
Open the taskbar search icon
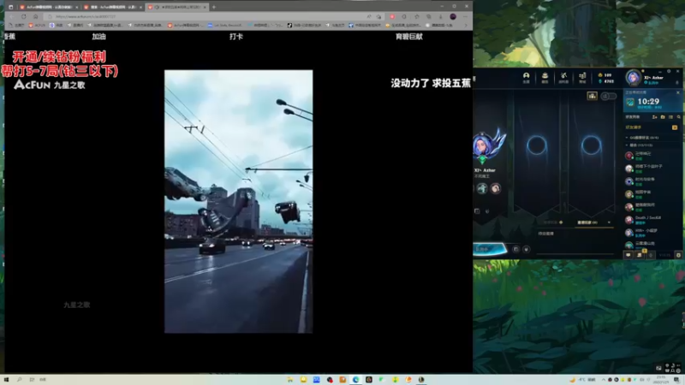coord(19,380)
